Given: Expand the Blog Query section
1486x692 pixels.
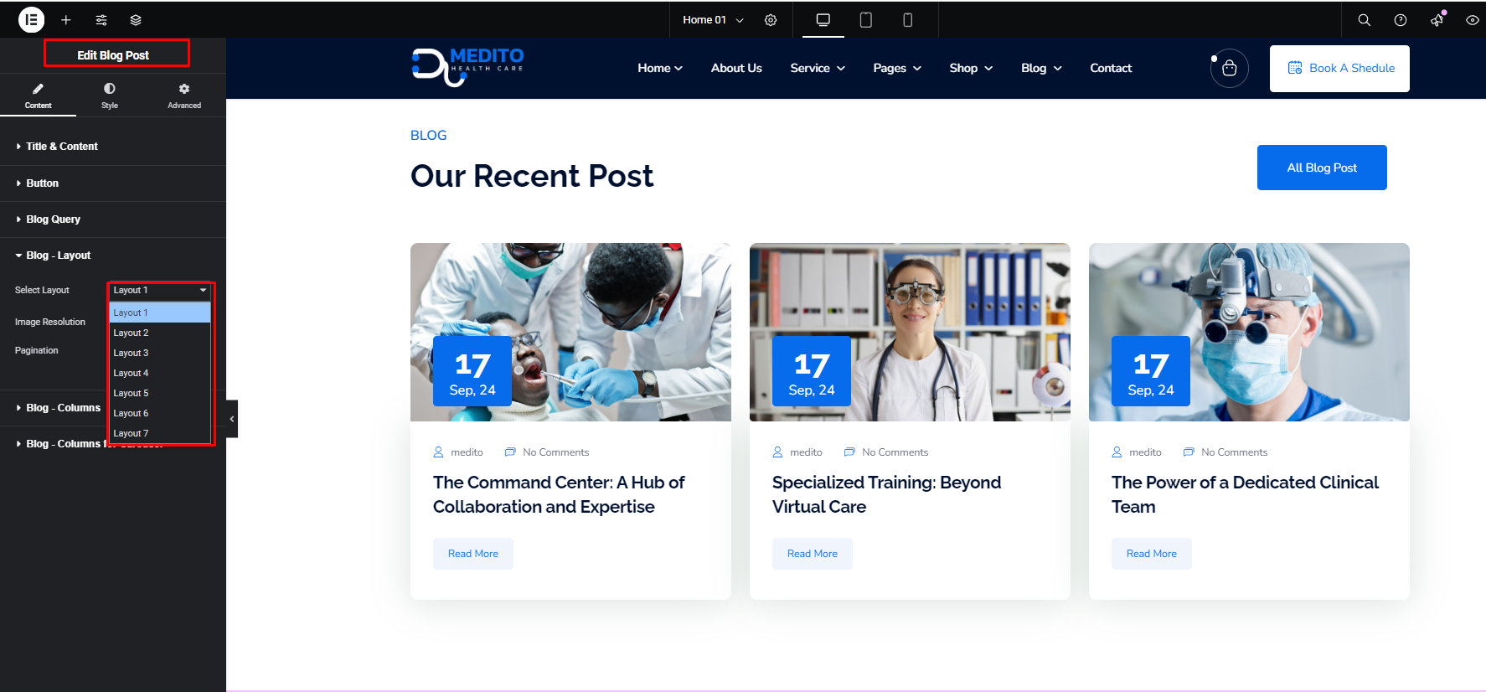Looking at the screenshot, I should point(53,219).
